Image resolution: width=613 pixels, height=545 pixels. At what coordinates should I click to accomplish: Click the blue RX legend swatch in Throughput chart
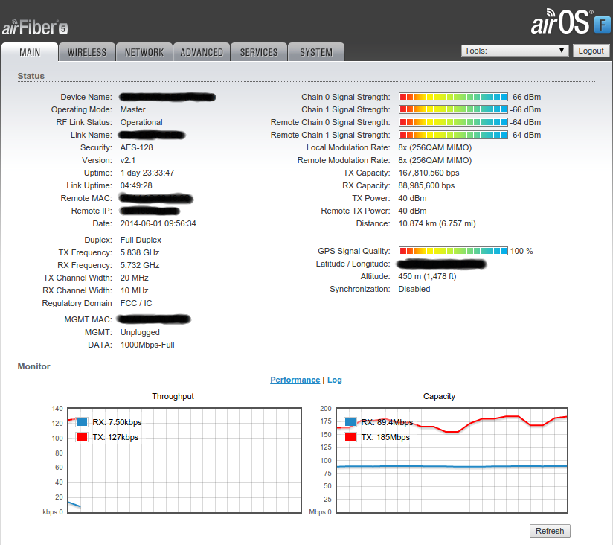[82, 422]
